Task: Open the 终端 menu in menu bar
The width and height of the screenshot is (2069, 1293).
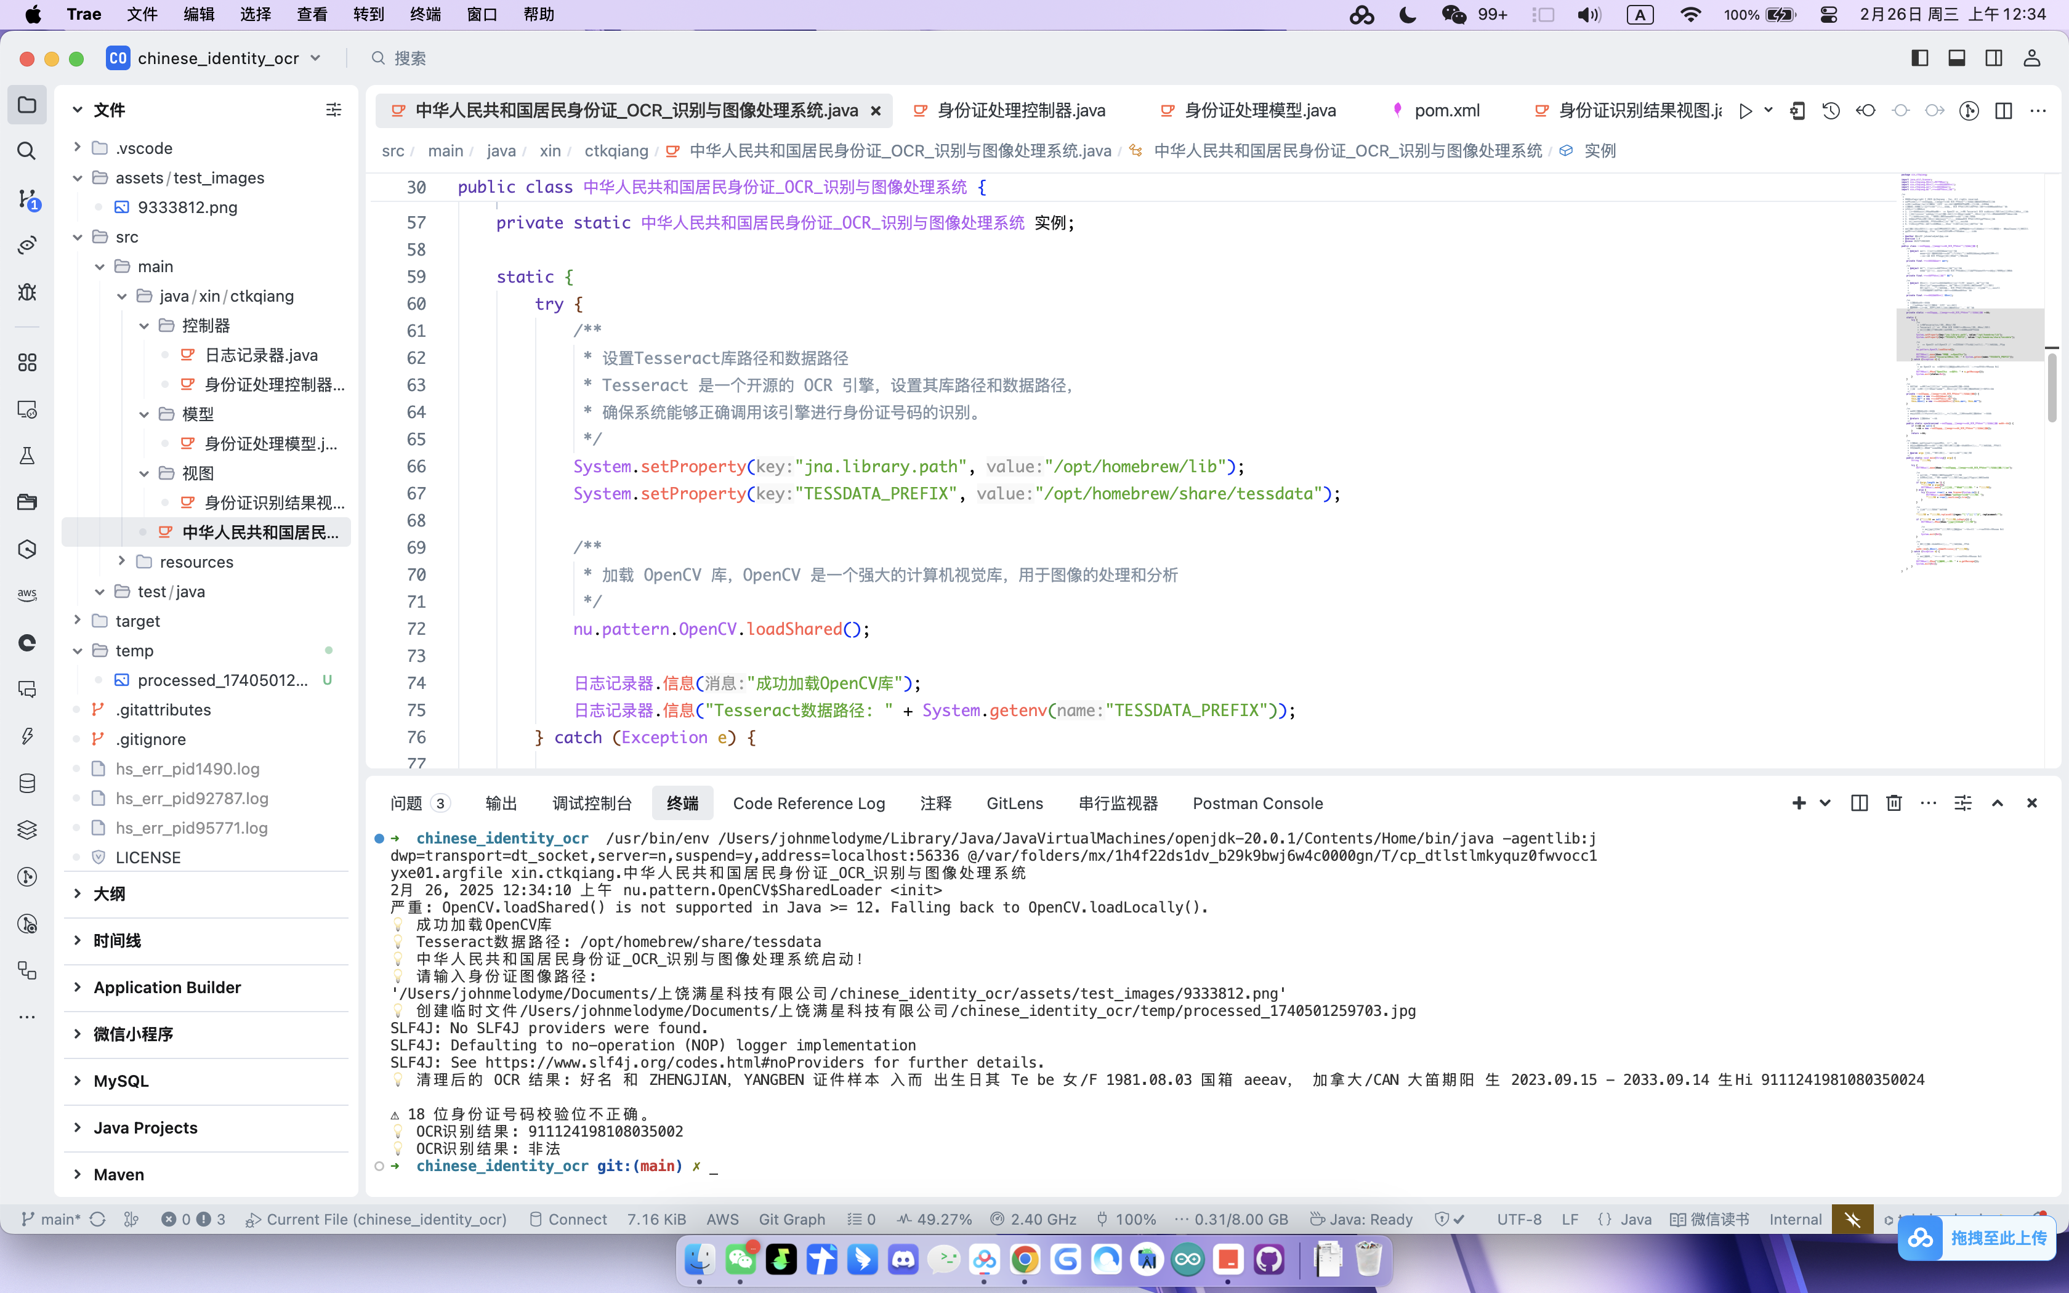Action: tap(425, 15)
